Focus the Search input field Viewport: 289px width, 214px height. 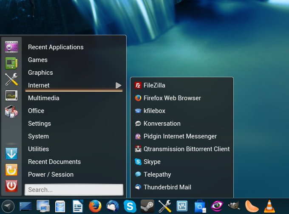tap(74, 189)
